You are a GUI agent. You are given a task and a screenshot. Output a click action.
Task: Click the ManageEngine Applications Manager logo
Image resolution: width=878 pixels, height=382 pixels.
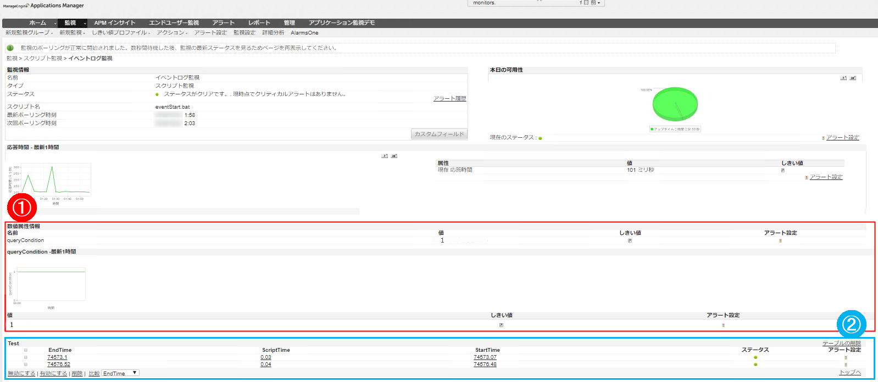click(x=43, y=5)
